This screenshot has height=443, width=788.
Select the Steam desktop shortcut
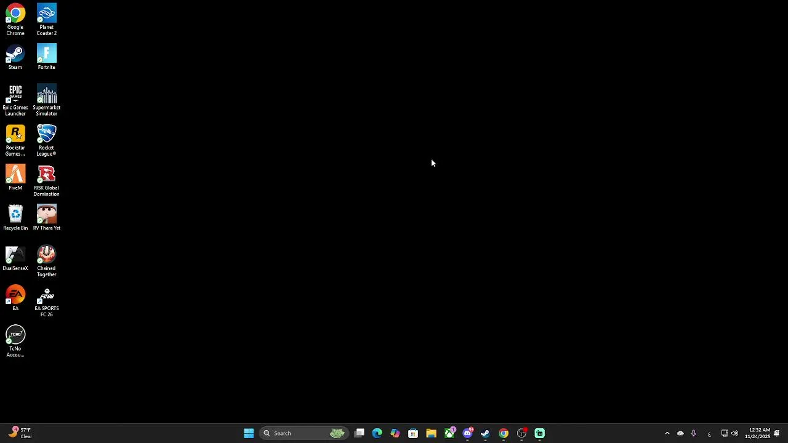pyautogui.click(x=15, y=57)
